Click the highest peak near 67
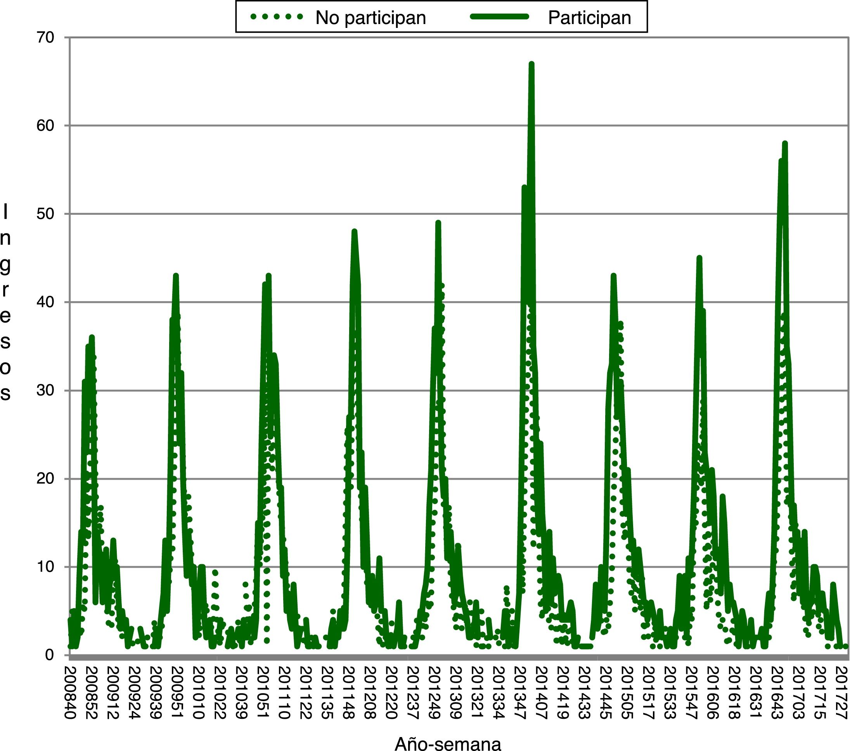Image resolution: width=850 pixels, height=751 pixels. pyautogui.click(x=531, y=65)
